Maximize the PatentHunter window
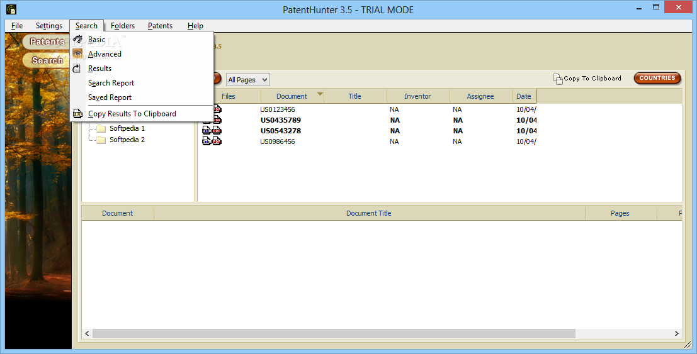The height and width of the screenshot is (354, 697). [656, 7]
